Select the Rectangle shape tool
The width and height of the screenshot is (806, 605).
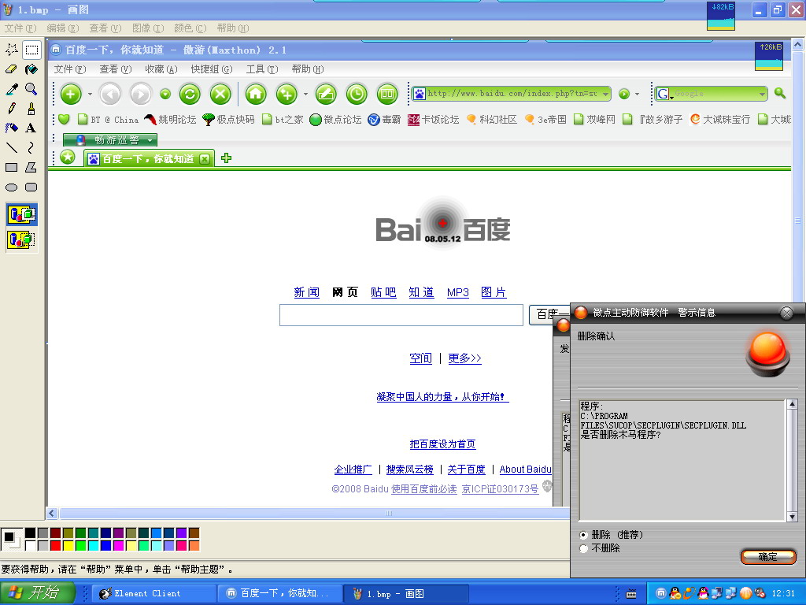11,168
